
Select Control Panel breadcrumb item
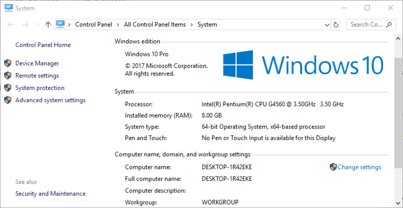point(94,25)
